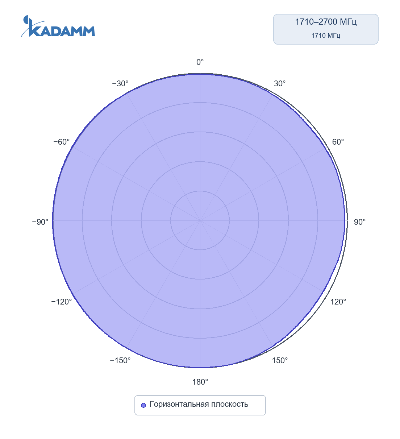Click the −150° angle label
This screenshot has height=439, width=400.
tap(120, 360)
